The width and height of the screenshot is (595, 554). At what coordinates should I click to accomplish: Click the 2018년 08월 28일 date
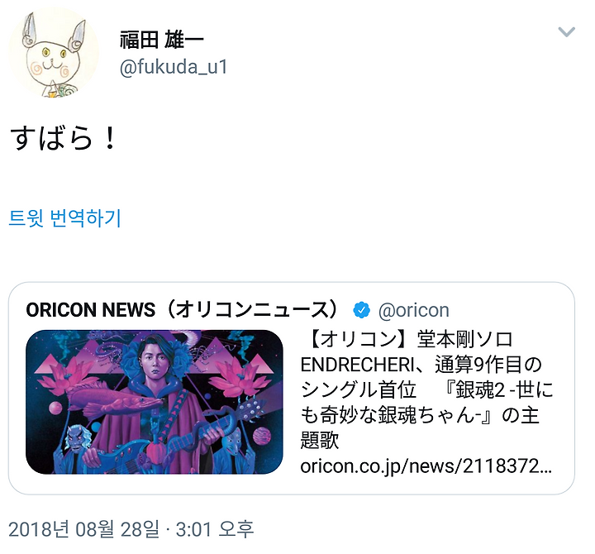[x=83, y=529]
